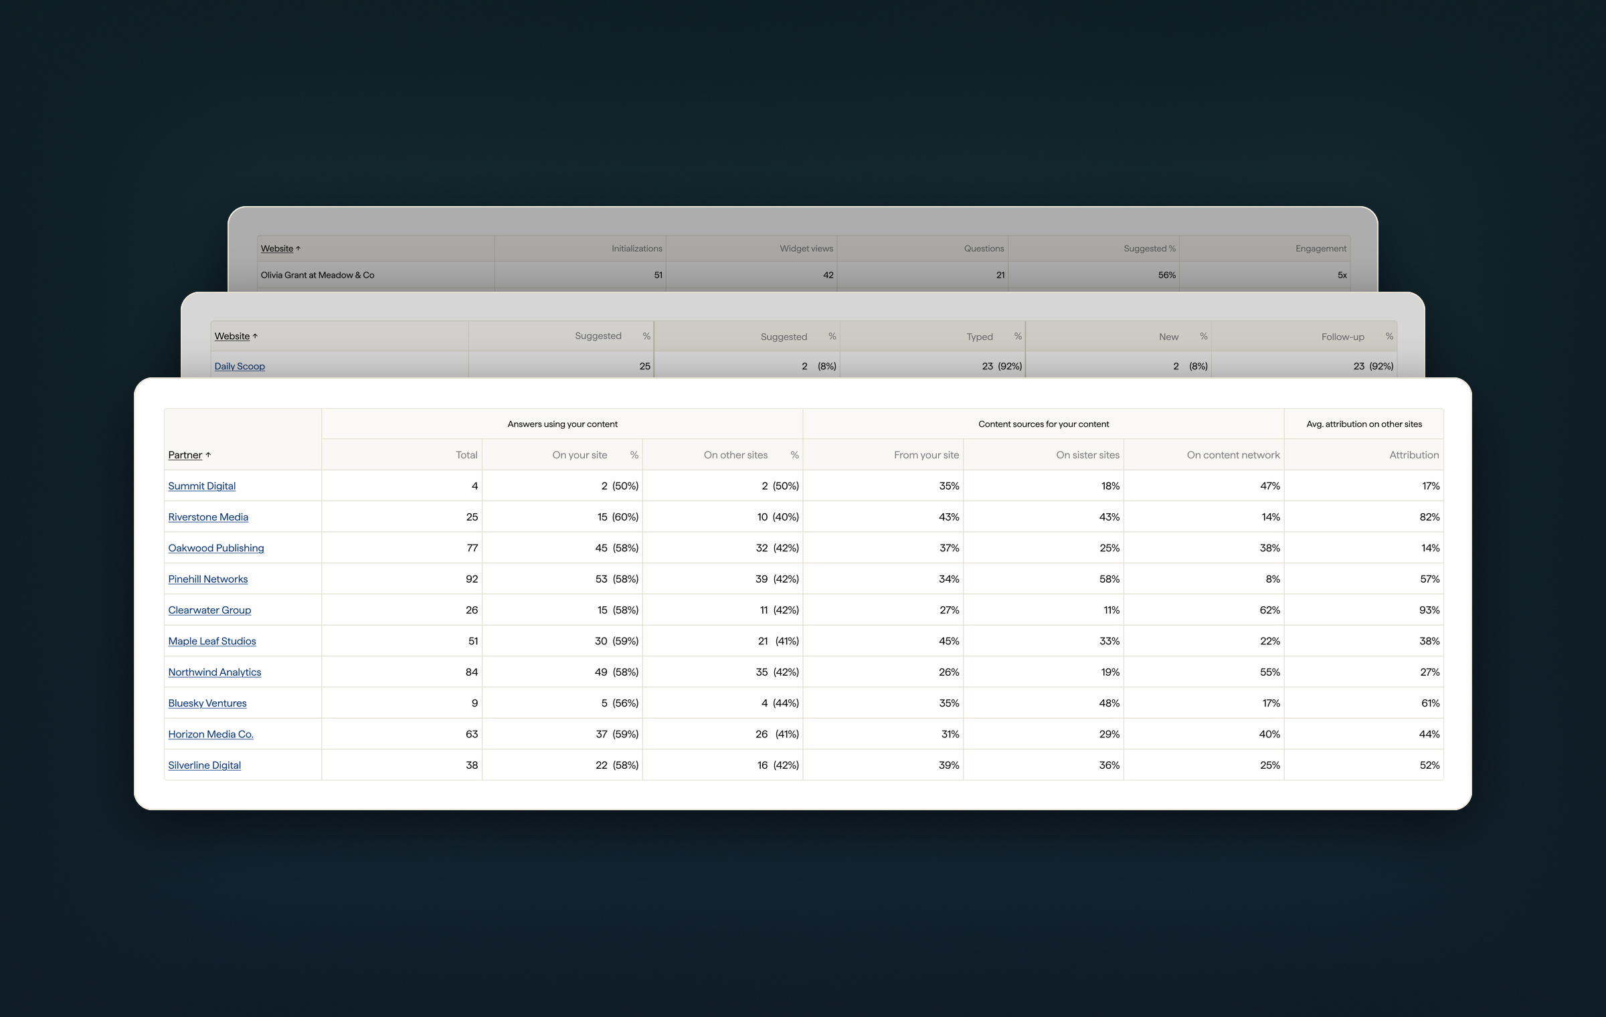Image resolution: width=1606 pixels, height=1017 pixels.
Task: Click Summit Digital's total value 4
Action: (x=474, y=486)
